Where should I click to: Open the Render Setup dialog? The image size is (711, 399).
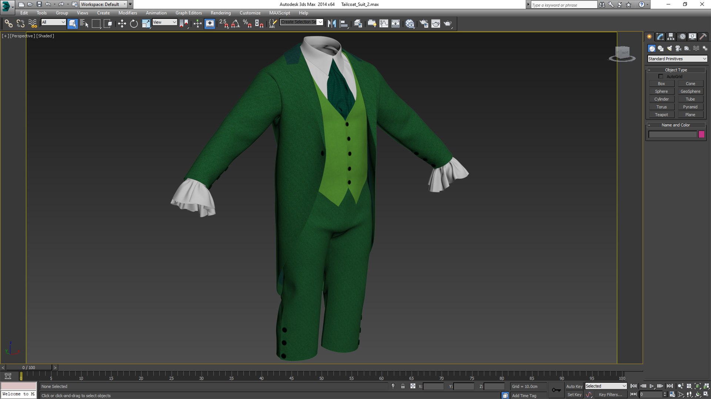(x=424, y=24)
